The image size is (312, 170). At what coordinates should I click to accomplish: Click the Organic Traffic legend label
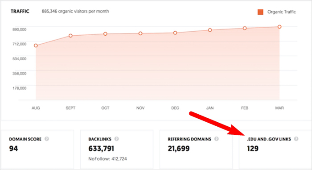tap(282, 12)
